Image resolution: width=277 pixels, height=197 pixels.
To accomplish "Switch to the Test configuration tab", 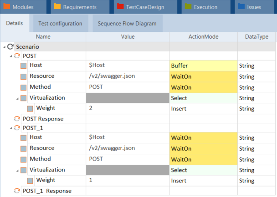I will [62, 23].
